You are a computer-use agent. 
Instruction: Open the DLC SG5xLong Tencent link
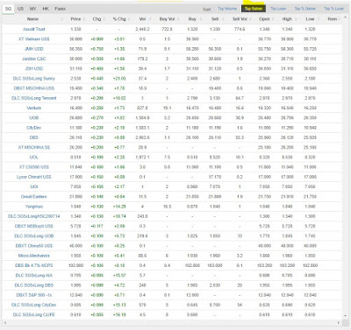pos(34,98)
